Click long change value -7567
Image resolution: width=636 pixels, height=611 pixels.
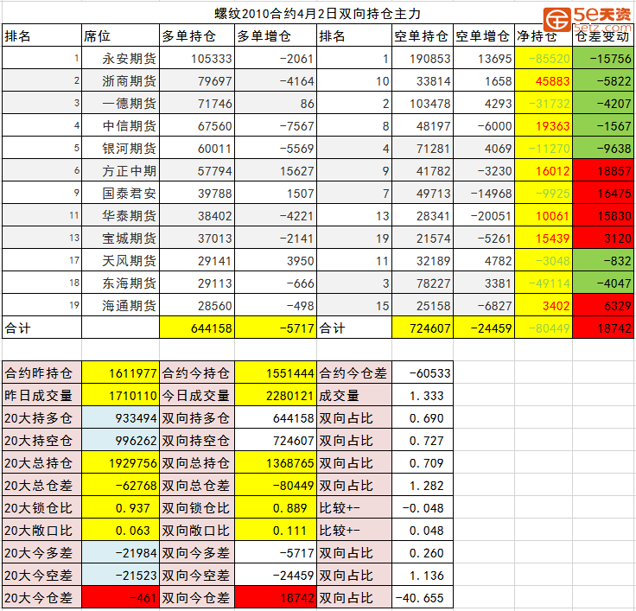[276, 125]
